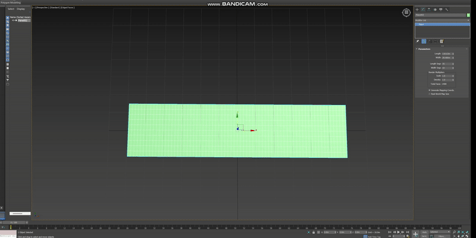The height and width of the screenshot is (238, 476).
Task: Click the Length Segs spinner arrows
Action: point(453,64)
